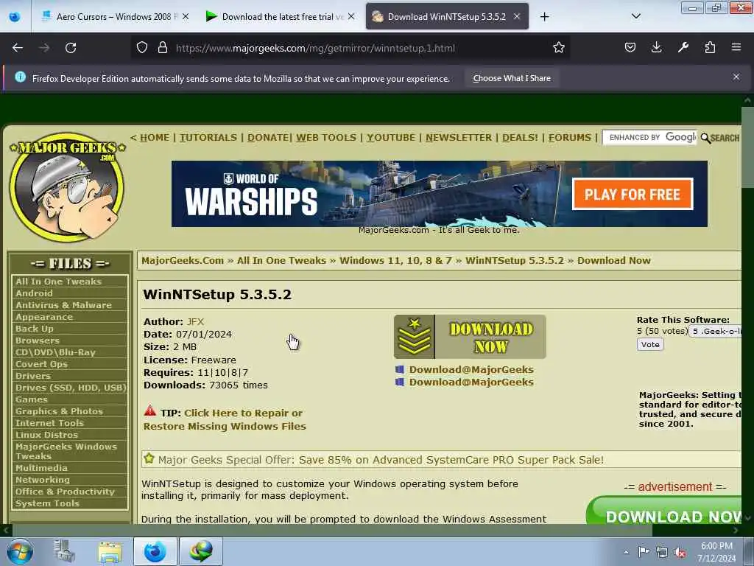Click the SEARCH magnifier button
The height and width of the screenshot is (566, 754).
tap(720, 138)
